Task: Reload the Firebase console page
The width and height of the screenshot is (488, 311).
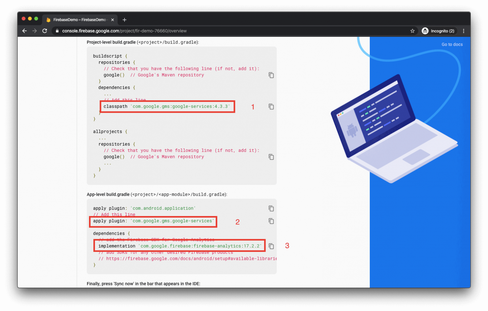Action: point(45,31)
